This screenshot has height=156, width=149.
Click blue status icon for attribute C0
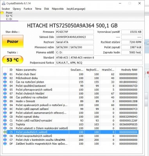(x=5, y=117)
